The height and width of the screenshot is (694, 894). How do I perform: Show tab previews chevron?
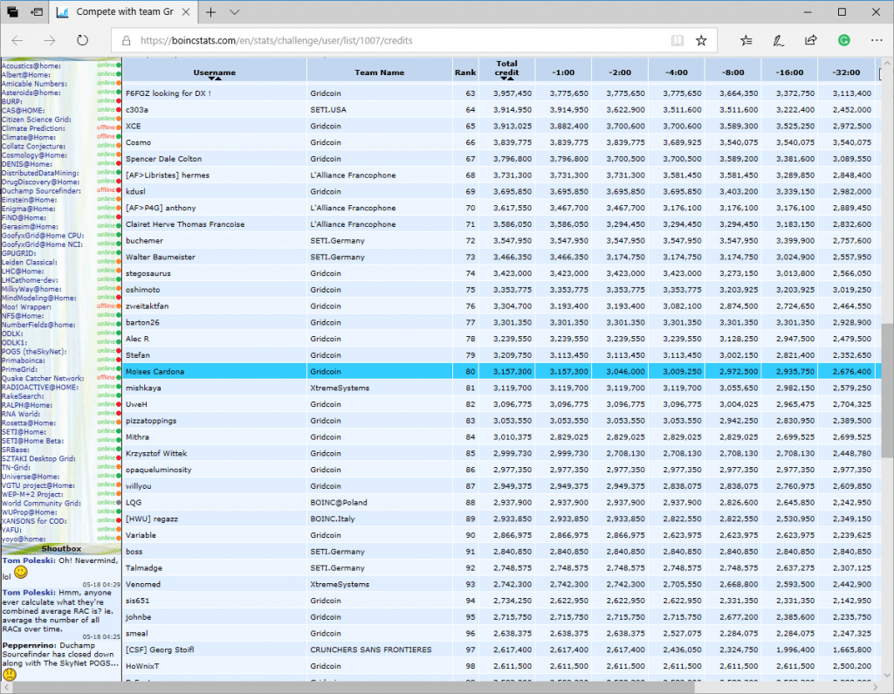pyautogui.click(x=234, y=12)
